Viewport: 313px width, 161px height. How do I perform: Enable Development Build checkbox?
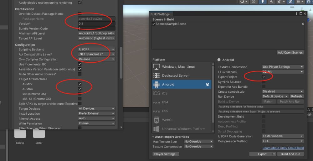point(264,117)
